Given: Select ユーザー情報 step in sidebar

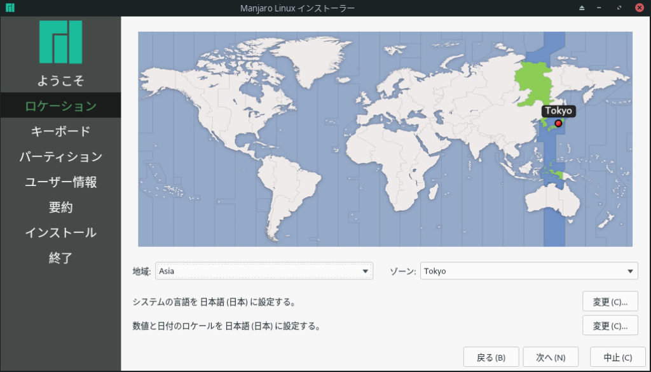Looking at the screenshot, I should coord(60,182).
